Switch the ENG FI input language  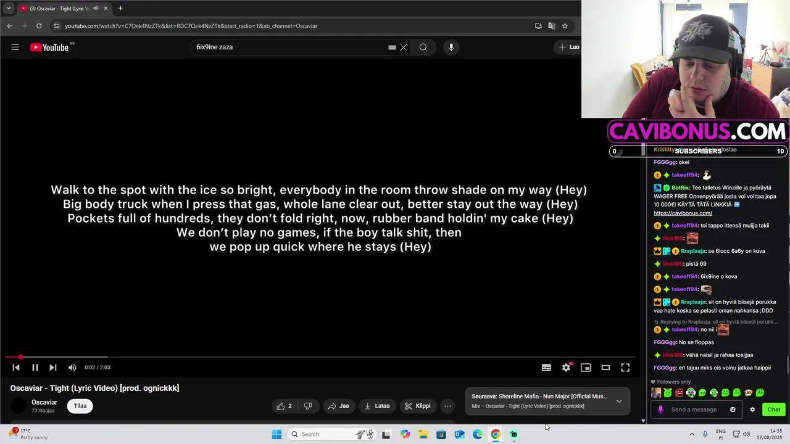(x=721, y=434)
